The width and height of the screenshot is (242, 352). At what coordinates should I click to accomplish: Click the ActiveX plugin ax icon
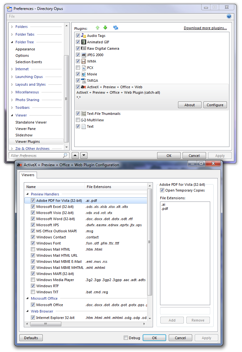[x=84, y=87]
